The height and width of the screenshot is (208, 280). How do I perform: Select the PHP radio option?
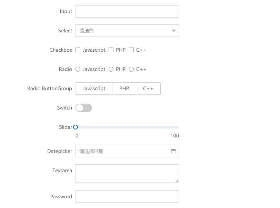pyautogui.click(x=111, y=69)
